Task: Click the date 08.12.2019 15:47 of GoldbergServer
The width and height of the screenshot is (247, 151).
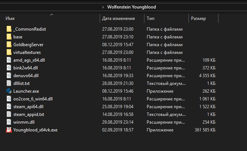Action: pos(118,45)
